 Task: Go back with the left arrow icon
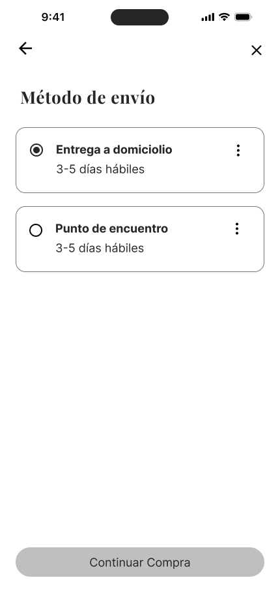click(x=25, y=48)
